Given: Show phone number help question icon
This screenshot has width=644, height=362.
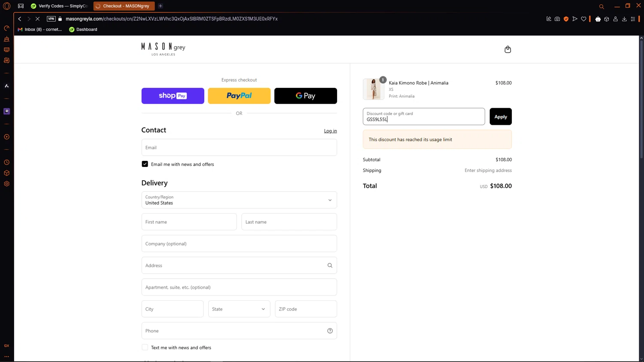Looking at the screenshot, I should tap(330, 331).
